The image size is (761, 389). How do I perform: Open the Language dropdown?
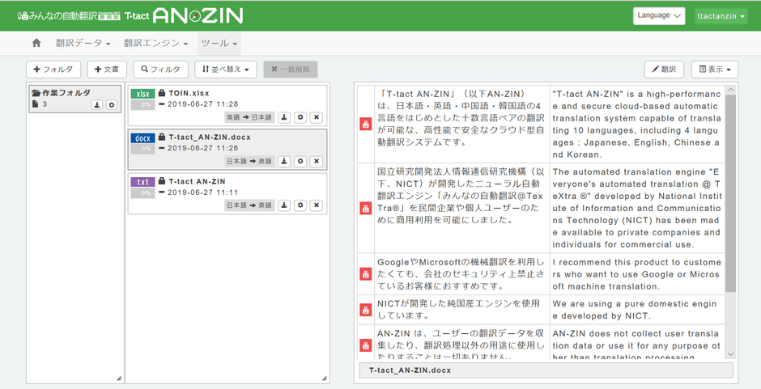(659, 15)
